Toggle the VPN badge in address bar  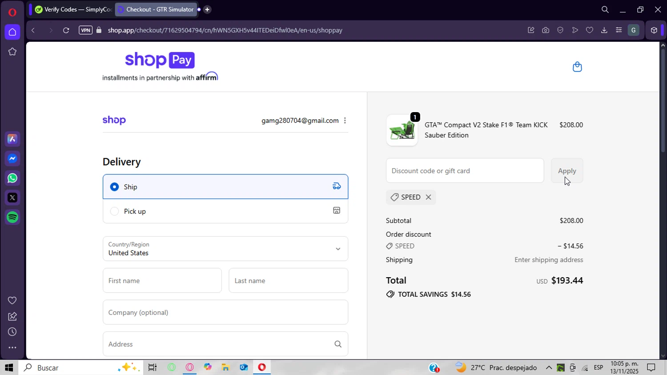pos(85,30)
